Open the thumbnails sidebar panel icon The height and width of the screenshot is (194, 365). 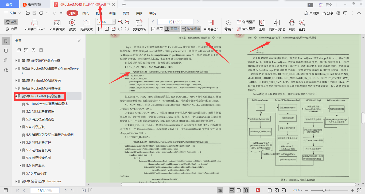[x=6, y=51]
